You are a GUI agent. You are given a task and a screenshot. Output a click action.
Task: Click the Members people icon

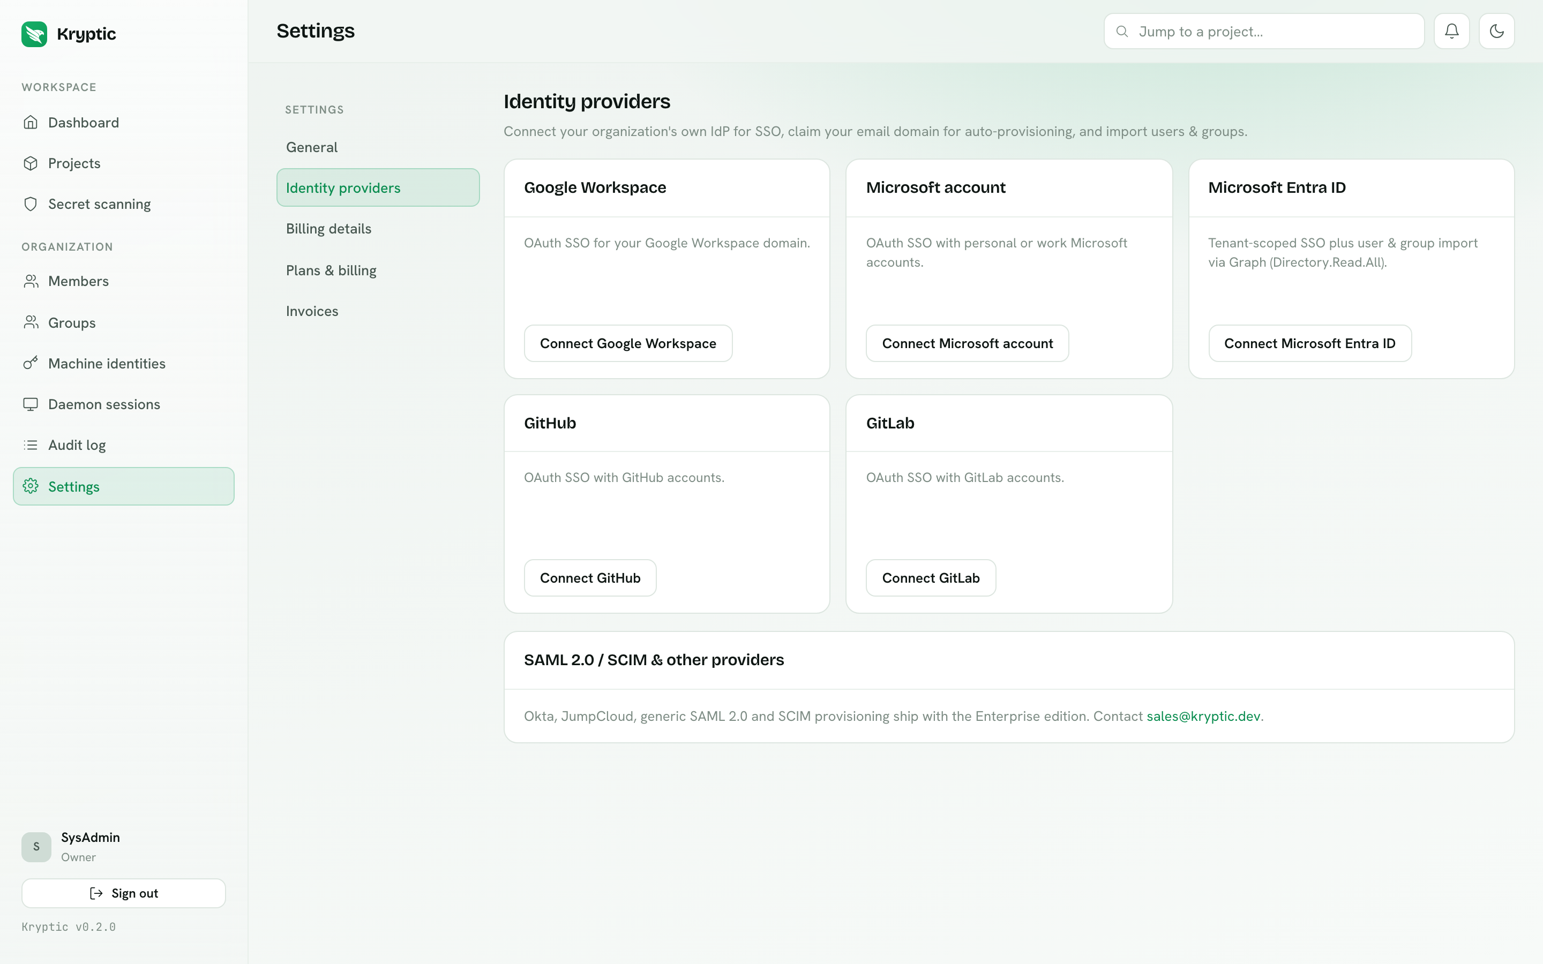pos(31,281)
